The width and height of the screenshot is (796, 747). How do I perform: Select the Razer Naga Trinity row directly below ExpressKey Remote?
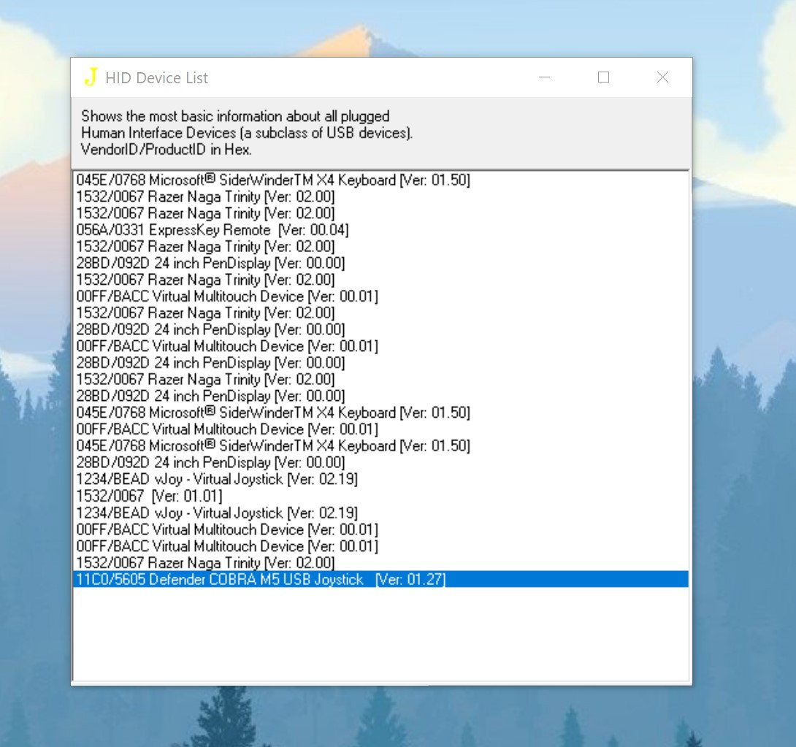tap(380, 247)
